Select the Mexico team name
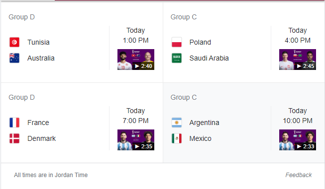 click(200, 138)
